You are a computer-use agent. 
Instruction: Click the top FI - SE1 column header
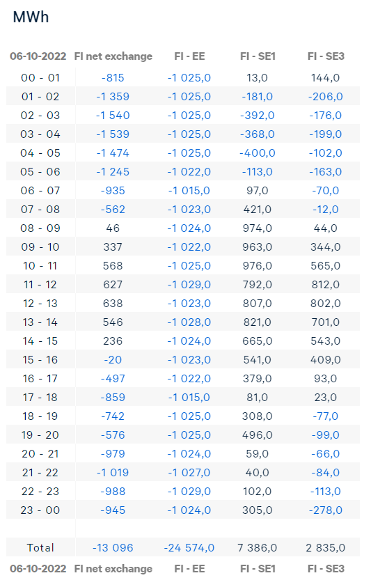[258, 56]
